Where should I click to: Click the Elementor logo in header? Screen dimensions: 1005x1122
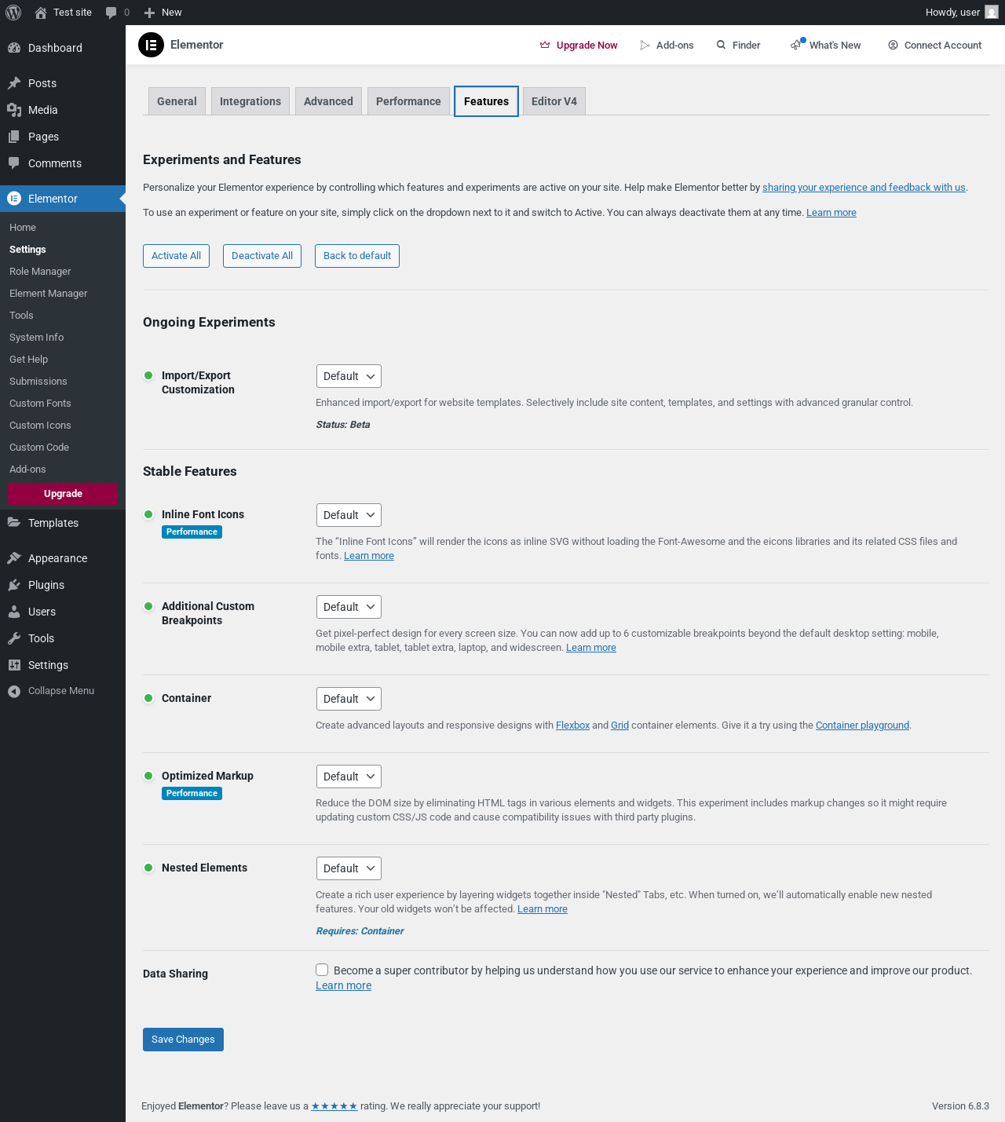click(x=151, y=45)
